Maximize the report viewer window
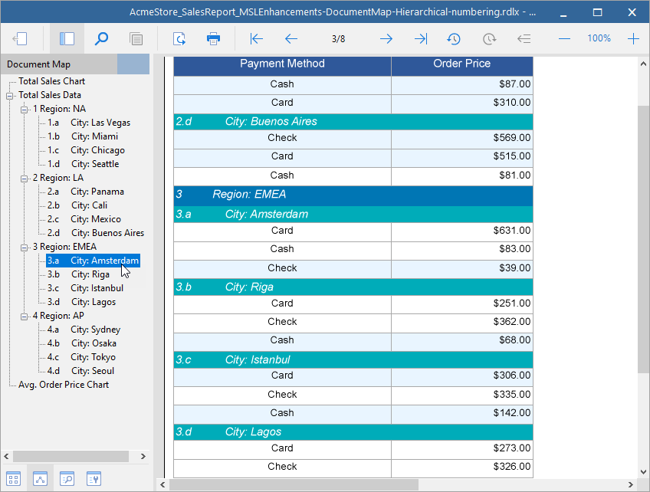Image resolution: width=650 pixels, height=492 pixels. pyautogui.click(x=597, y=12)
